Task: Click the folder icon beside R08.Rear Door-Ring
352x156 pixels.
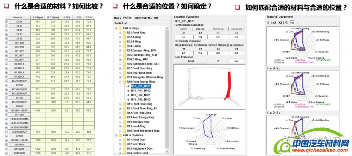Action: coord(124,73)
